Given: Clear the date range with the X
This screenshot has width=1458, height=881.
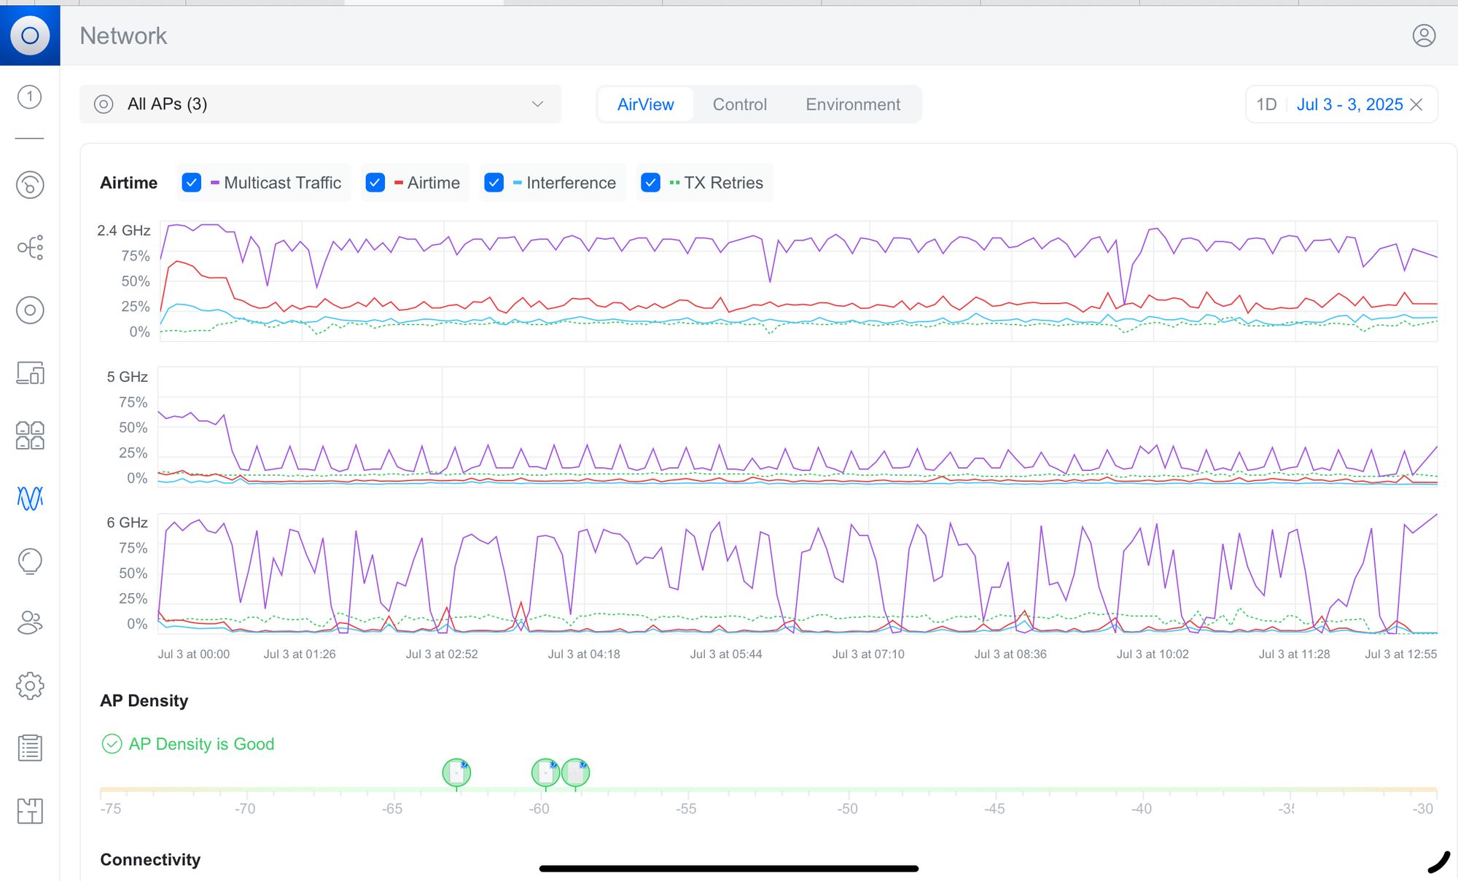Looking at the screenshot, I should 1416,104.
